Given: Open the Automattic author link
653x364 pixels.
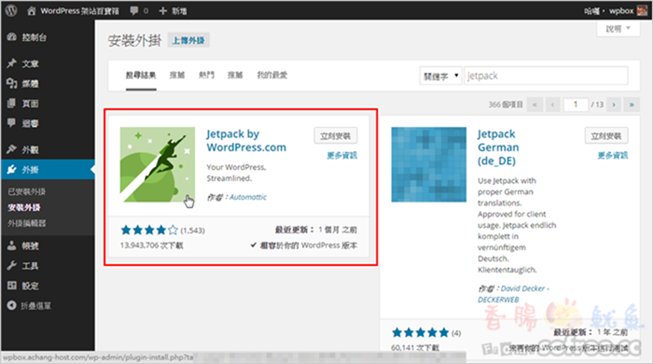Looking at the screenshot, I should click(x=248, y=197).
